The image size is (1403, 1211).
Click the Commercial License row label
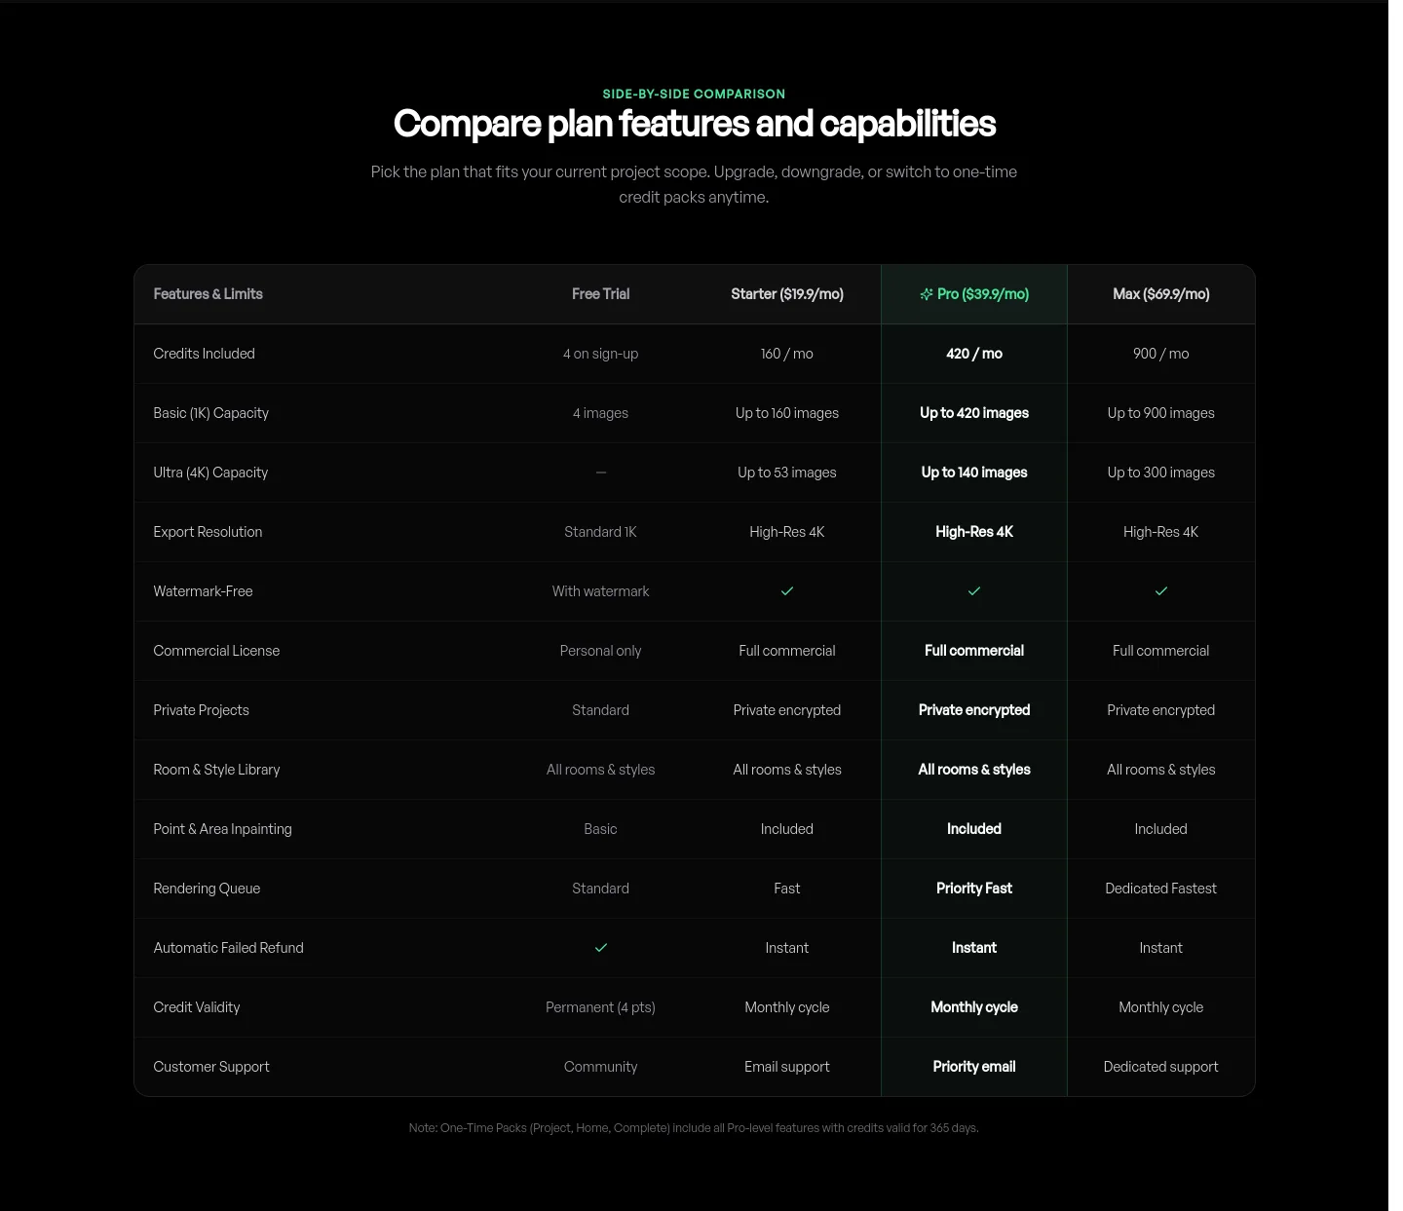point(216,651)
